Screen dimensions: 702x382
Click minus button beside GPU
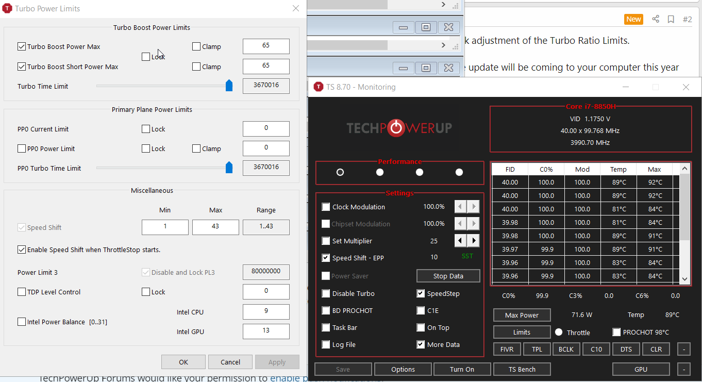[683, 369]
